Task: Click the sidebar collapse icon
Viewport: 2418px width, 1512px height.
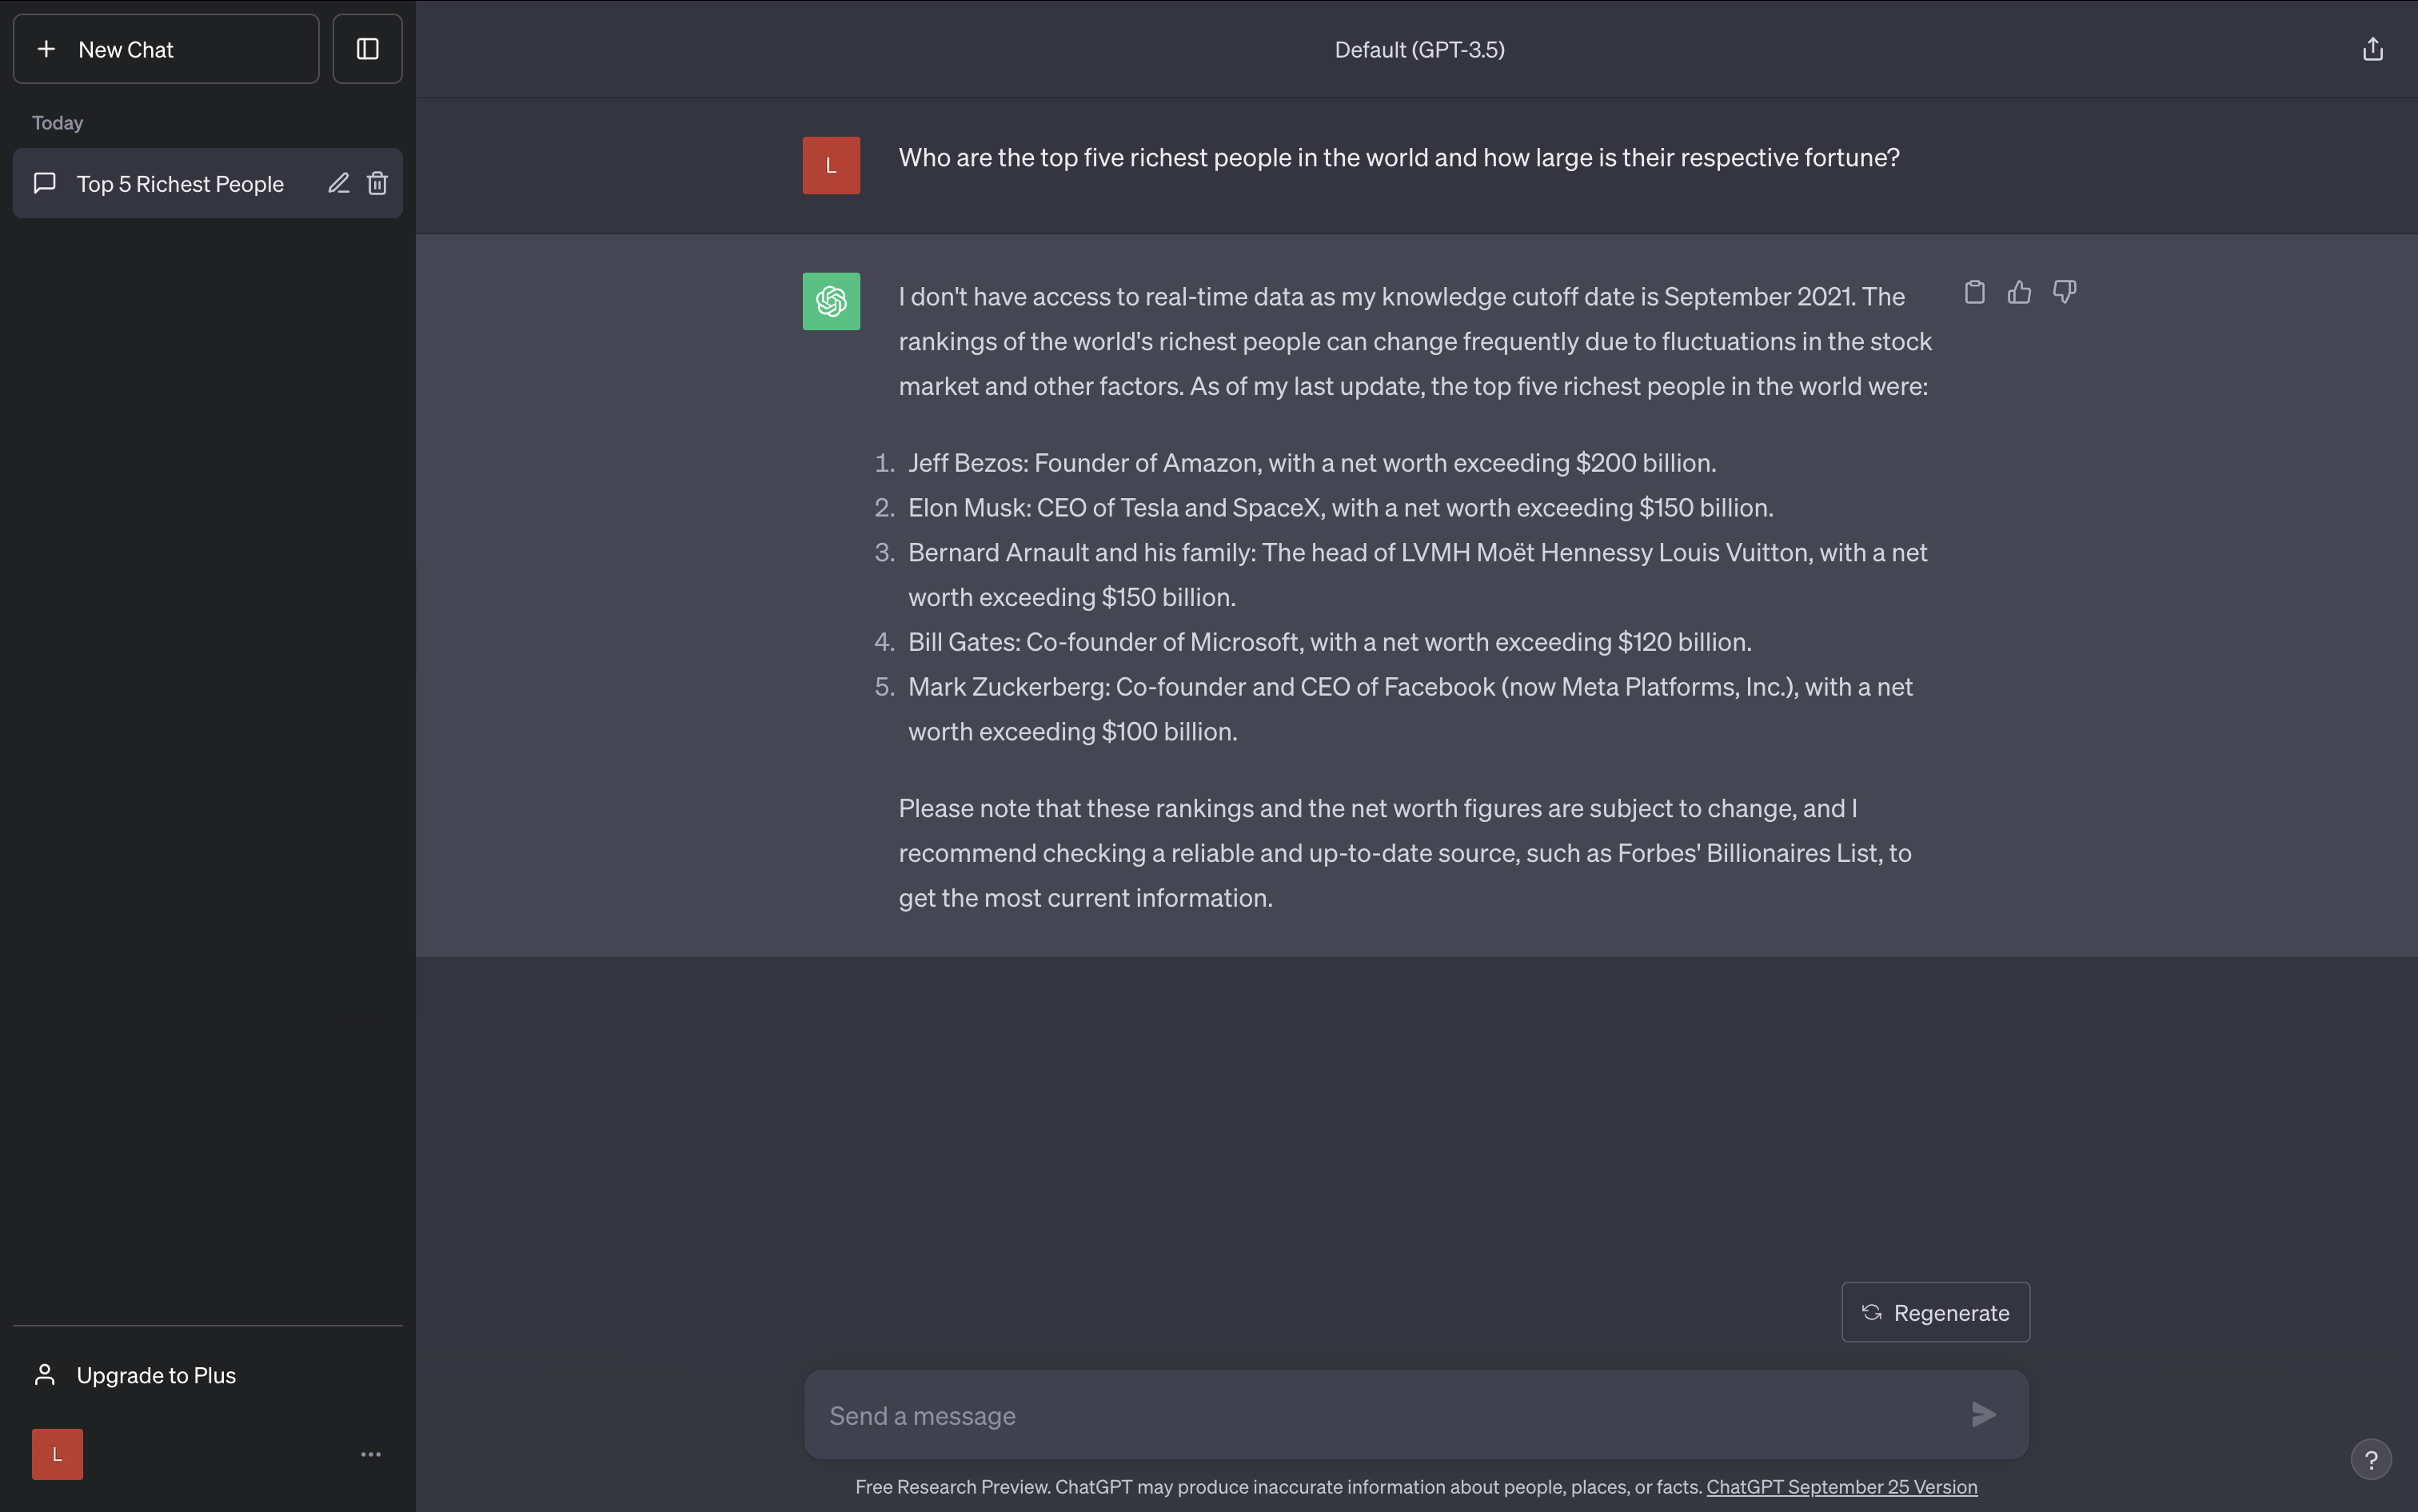Action: pyautogui.click(x=367, y=49)
